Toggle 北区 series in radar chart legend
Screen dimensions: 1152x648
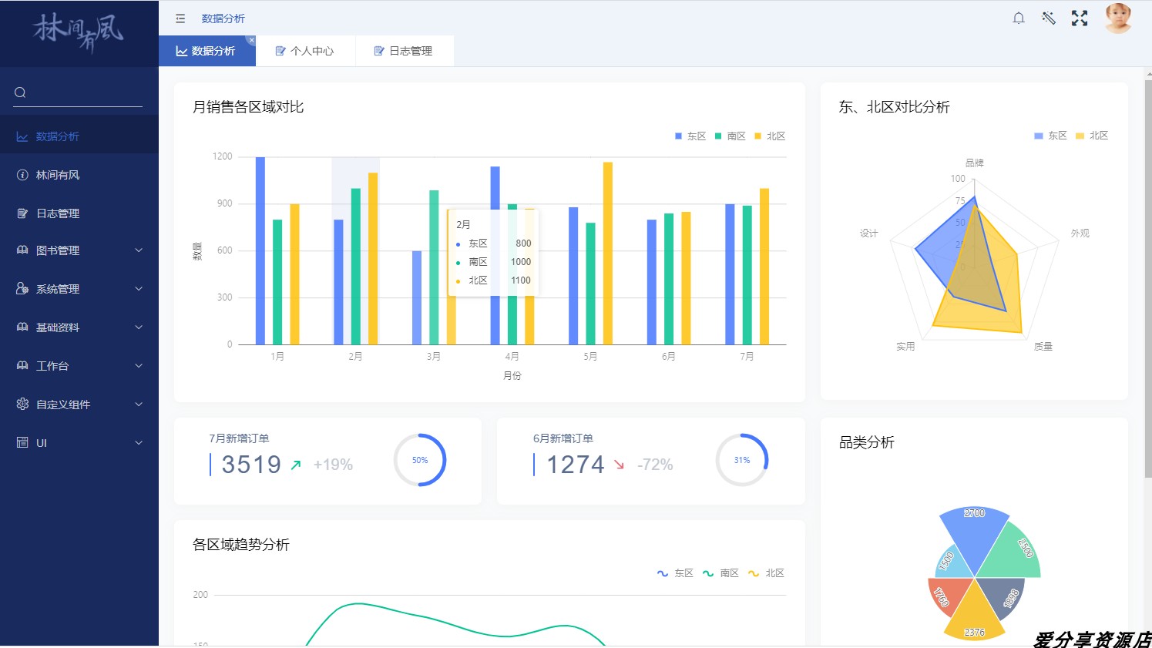pyautogui.click(x=1092, y=136)
